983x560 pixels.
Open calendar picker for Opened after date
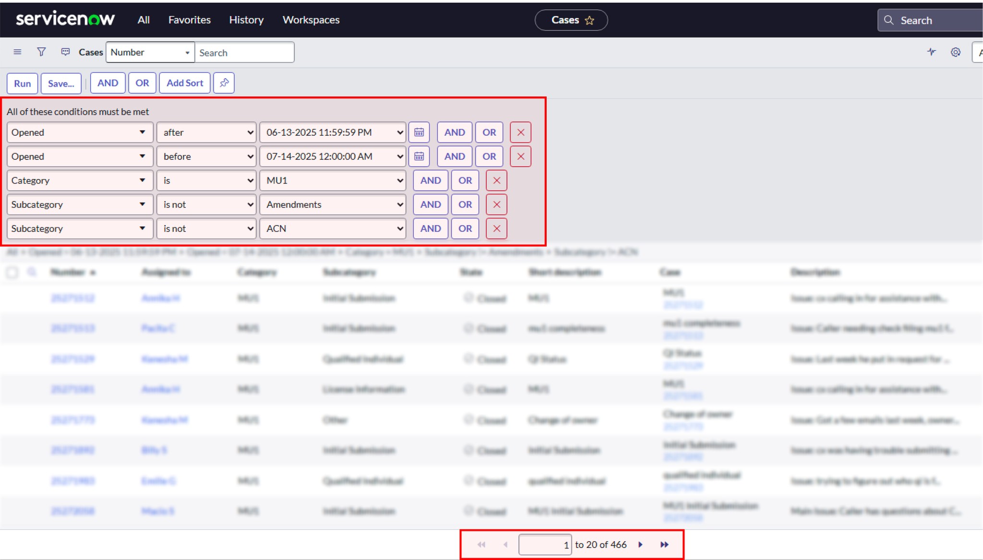(x=419, y=132)
